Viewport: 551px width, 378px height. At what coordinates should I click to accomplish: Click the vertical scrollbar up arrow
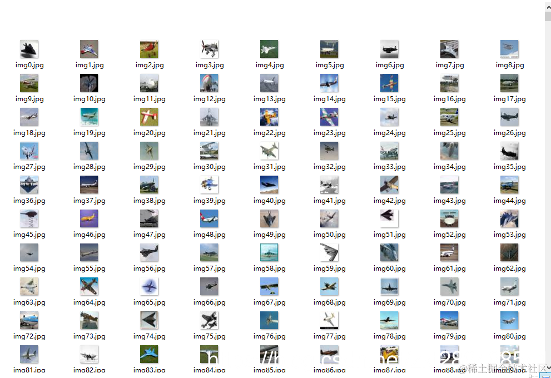click(x=548, y=6)
